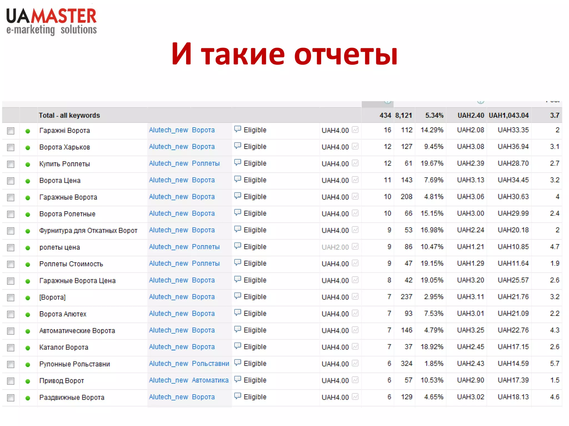Check the Гаражные Ворота row checkbox
Viewport: 569px width, 426px height.
[11, 197]
